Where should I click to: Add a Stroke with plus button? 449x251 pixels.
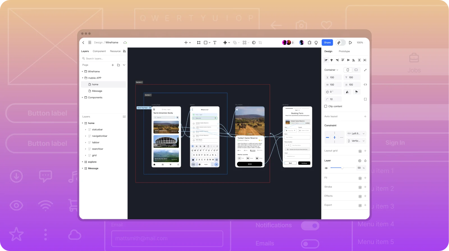[365, 187]
